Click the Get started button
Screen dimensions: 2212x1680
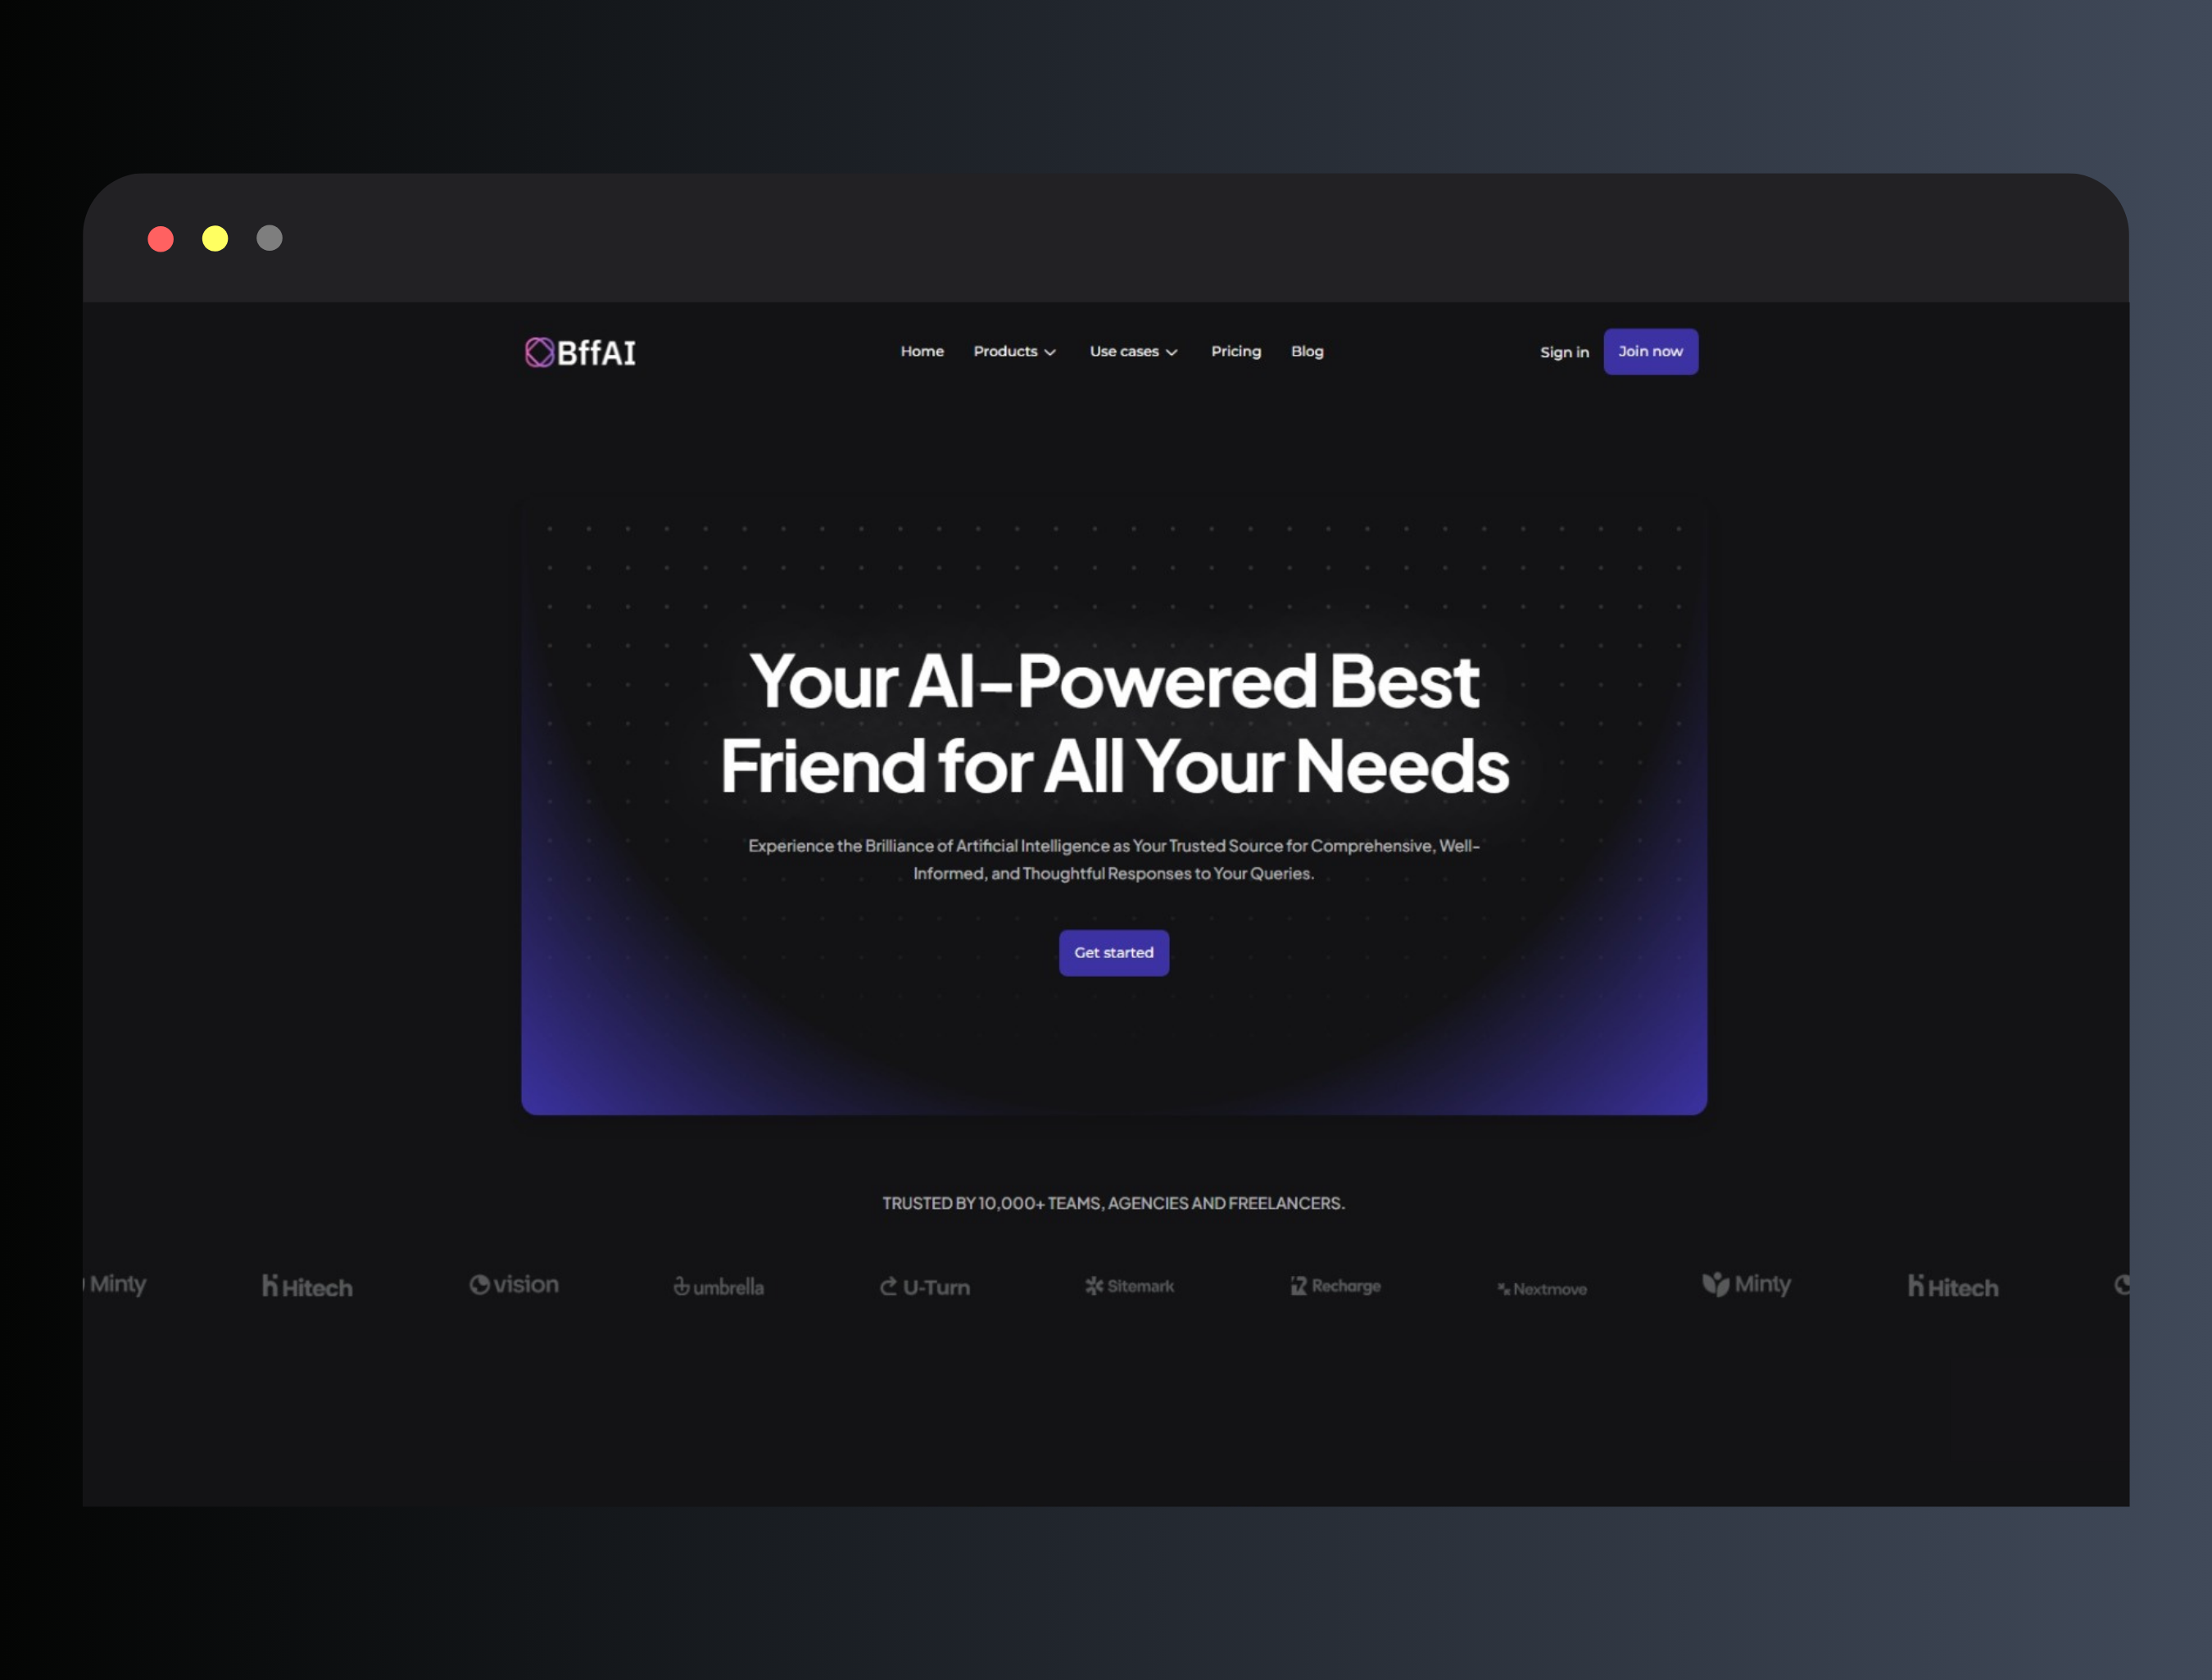coord(1113,951)
